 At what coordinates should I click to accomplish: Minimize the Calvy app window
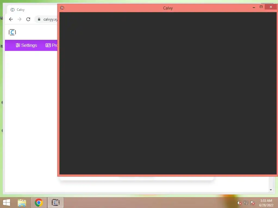click(254, 7)
